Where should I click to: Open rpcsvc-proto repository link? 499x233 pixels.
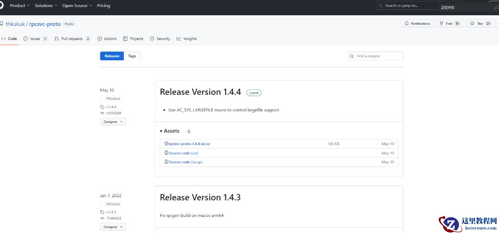tap(45, 24)
